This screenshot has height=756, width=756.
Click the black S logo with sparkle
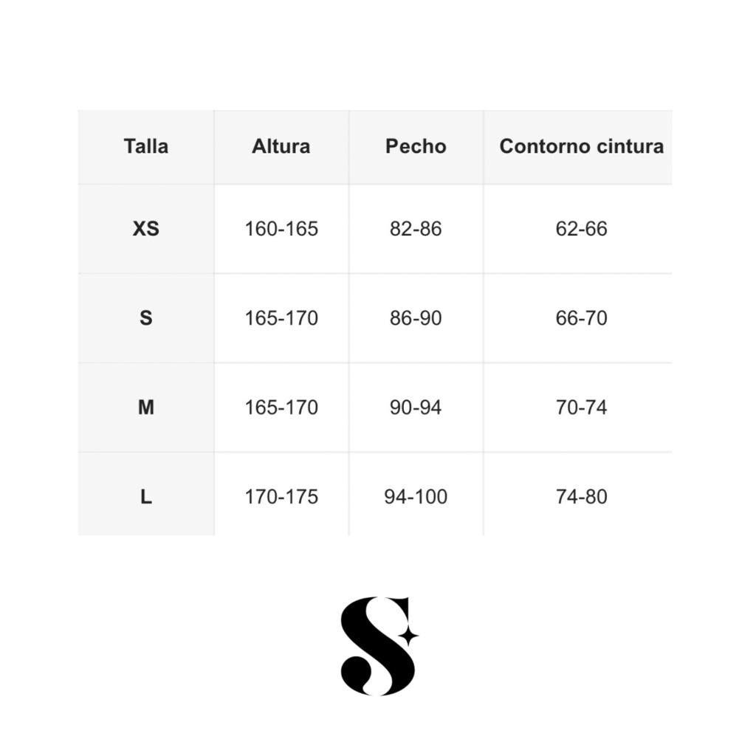coord(379,646)
